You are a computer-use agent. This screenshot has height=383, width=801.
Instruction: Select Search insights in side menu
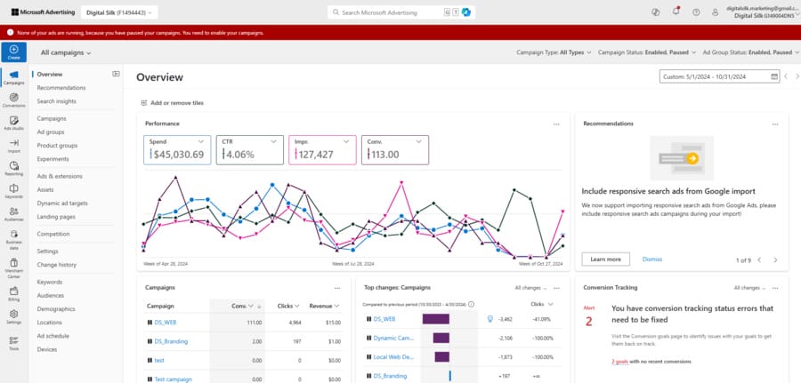coord(56,101)
